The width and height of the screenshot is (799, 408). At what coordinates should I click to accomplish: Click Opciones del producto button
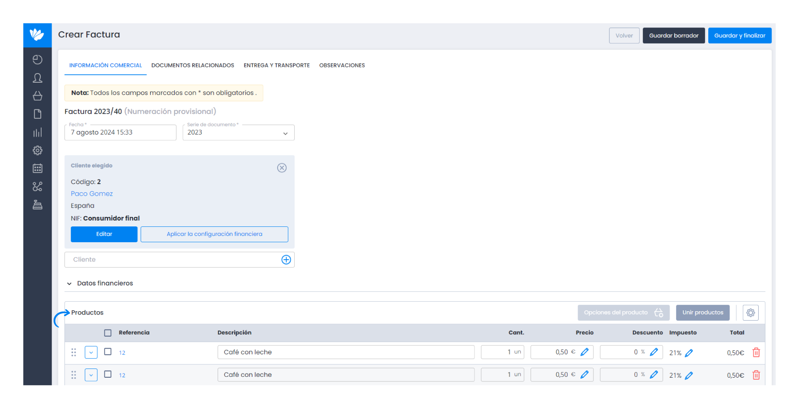tap(623, 313)
